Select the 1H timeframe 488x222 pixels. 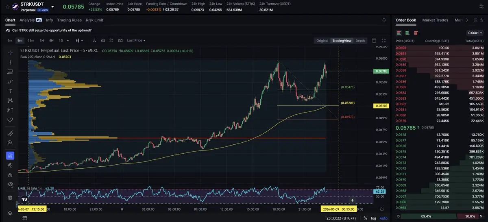click(x=41, y=41)
